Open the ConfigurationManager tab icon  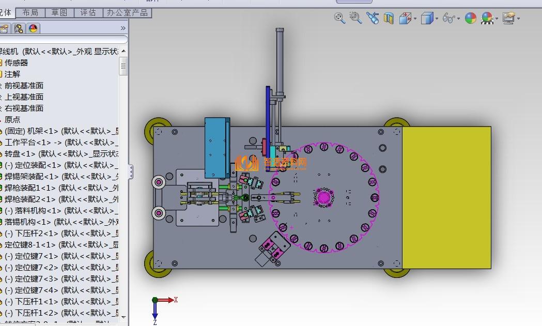tap(19, 28)
